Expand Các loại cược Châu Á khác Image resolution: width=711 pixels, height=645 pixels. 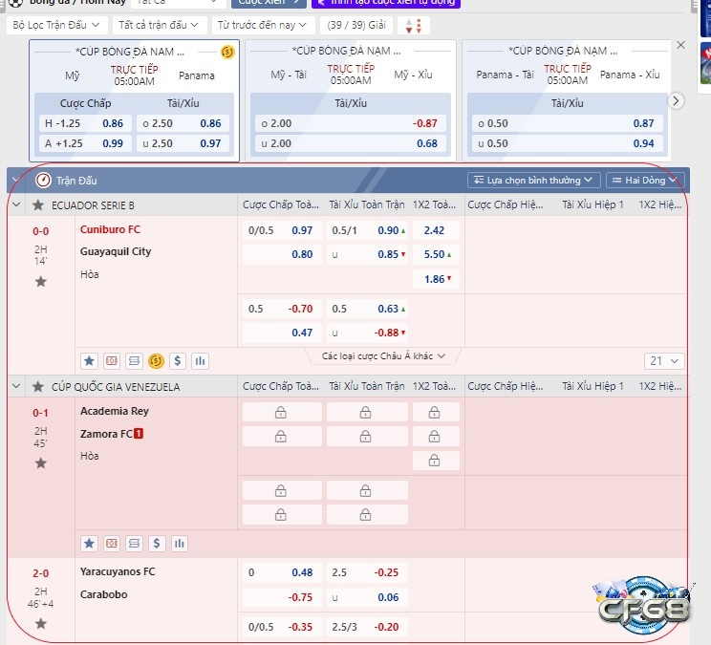point(383,356)
